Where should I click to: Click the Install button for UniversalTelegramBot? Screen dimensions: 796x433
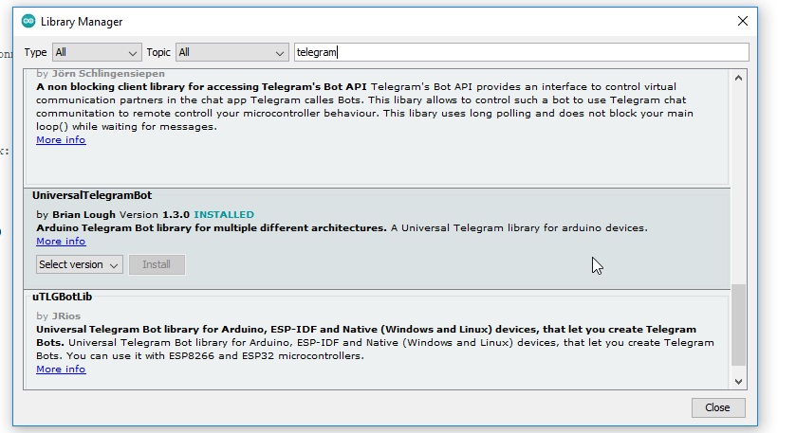click(x=157, y=264)
